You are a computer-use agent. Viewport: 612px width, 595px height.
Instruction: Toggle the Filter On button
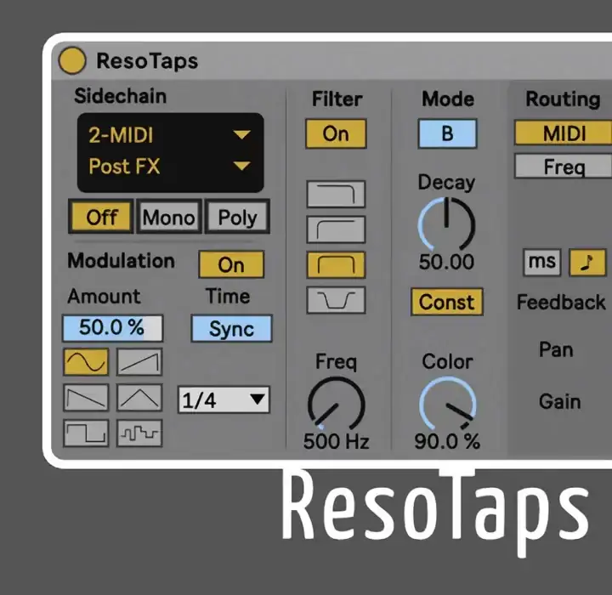coord(336,134)
